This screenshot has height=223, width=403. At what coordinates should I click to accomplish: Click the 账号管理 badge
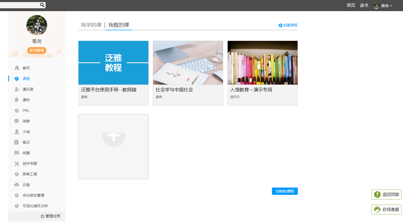37,50
